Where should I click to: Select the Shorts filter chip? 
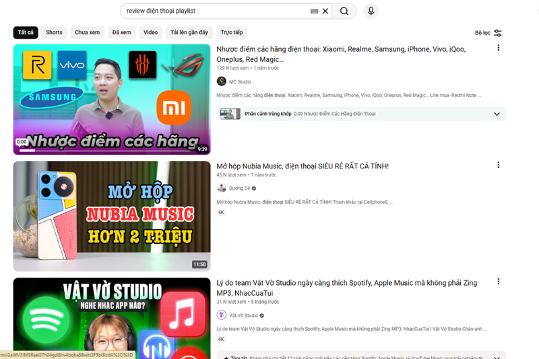click(54, 32)
